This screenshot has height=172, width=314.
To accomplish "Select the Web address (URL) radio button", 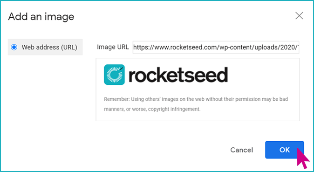I will [x=14, y=47].
